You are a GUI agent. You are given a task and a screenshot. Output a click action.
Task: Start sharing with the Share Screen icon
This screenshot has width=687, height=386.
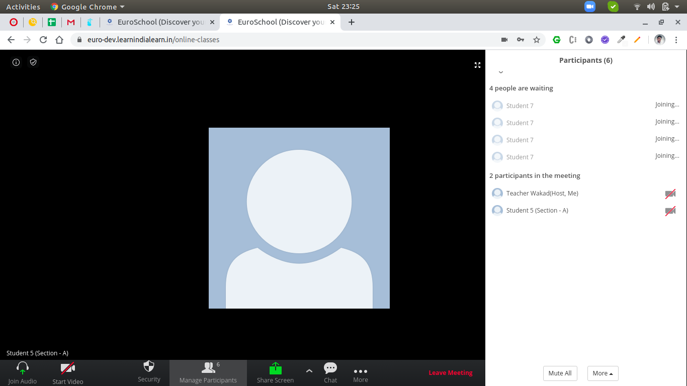click(x=275, y=368)
